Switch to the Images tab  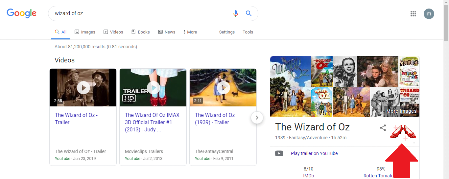(x=85, y=32)
